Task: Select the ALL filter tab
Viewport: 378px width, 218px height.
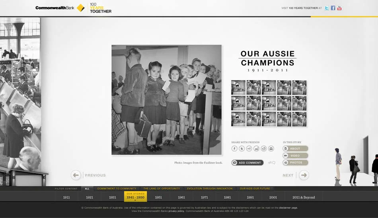Action: 87,189
